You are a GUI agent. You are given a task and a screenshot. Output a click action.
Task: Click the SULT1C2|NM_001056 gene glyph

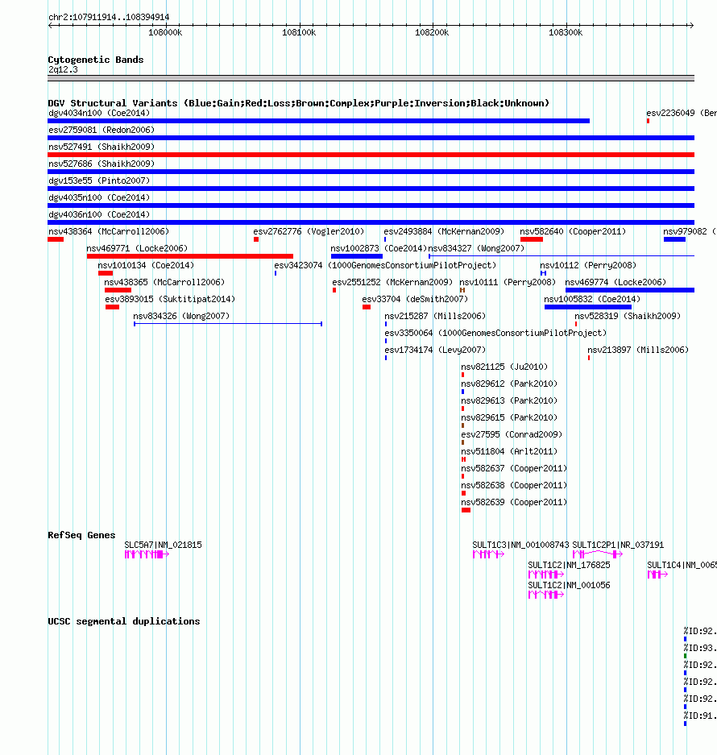[x=546, y=595]
